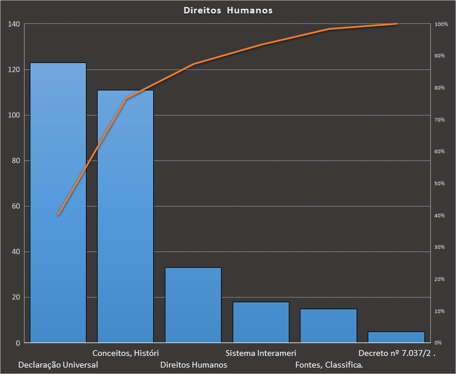Click the Conceitos, Histór axis label
This screenshot has width=456, height=374.
pos(126,353)
